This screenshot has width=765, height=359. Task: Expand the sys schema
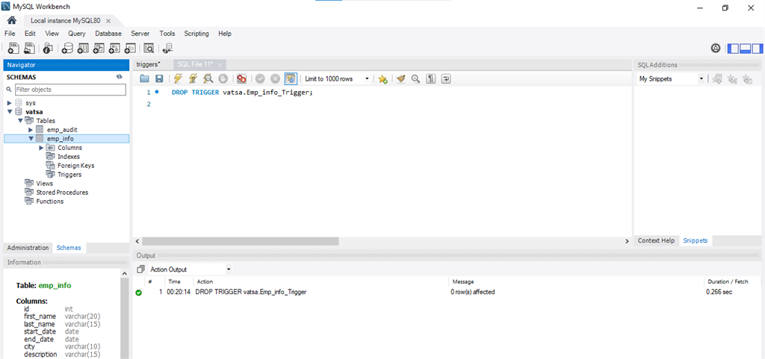[x=10, y=103]
